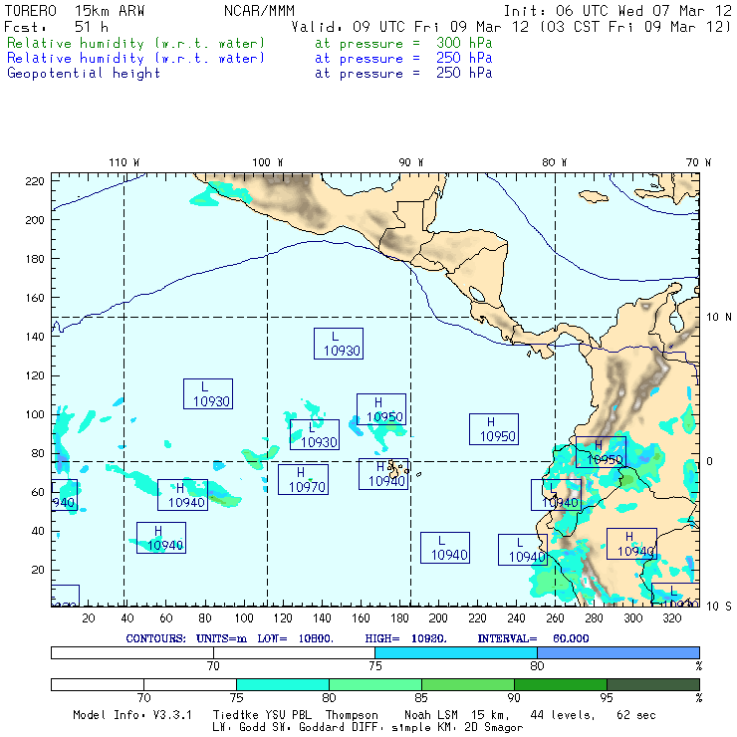Click the 240 tick on the bottom axis
This screenshot has height=737, width=737.
click(517, 618)
